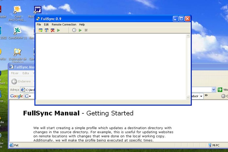The width and height of the screenshot is (228, 152).
Task: Open the Remote Connection menu
Action: click(64, 24)
